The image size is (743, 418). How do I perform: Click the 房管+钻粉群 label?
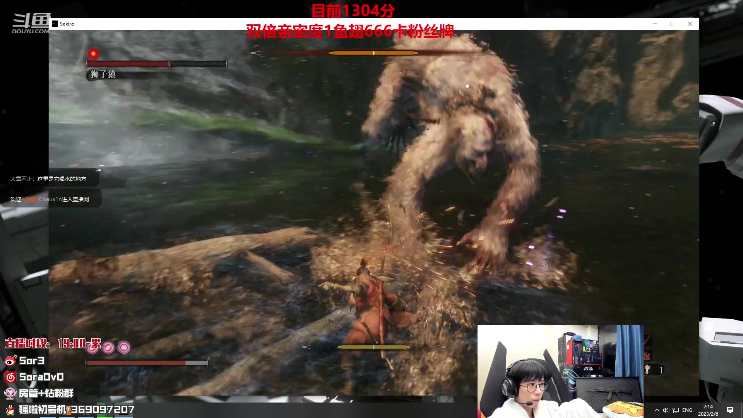click(x=46, y=393)
